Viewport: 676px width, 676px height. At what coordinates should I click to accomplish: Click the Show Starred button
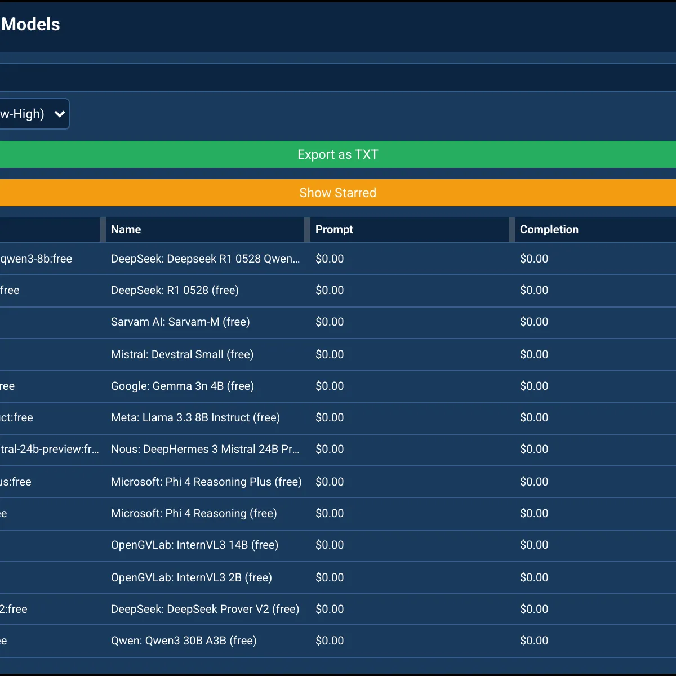tap(338, 193)
